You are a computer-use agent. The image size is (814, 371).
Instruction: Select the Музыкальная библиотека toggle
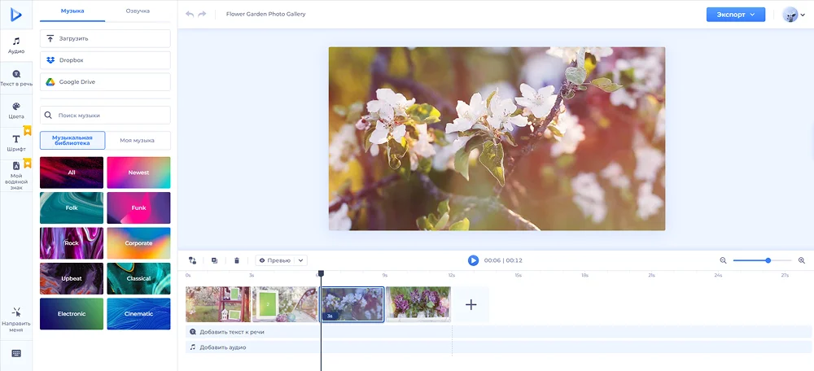[x=72, y=140]
